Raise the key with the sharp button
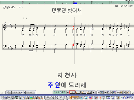 pyautogui.click(x=20, y=93)
